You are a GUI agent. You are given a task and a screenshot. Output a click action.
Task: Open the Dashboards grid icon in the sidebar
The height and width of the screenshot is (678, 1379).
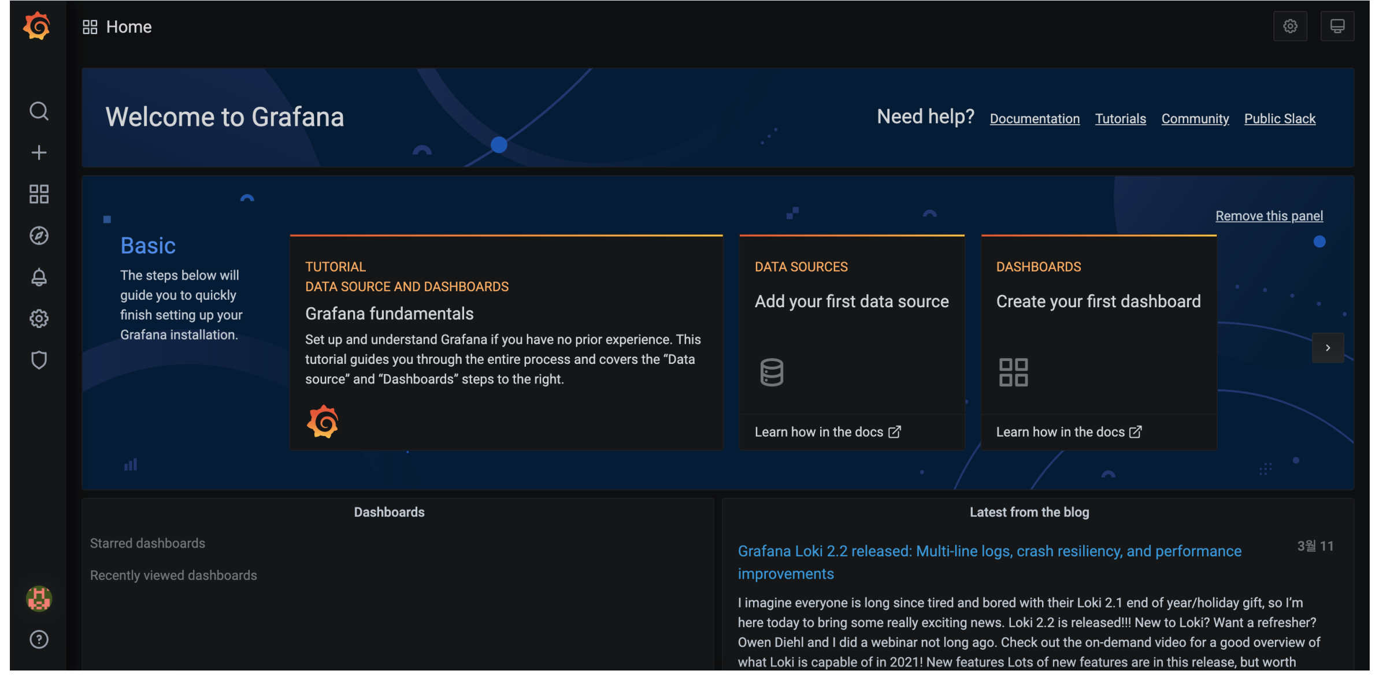pos(39,194)
